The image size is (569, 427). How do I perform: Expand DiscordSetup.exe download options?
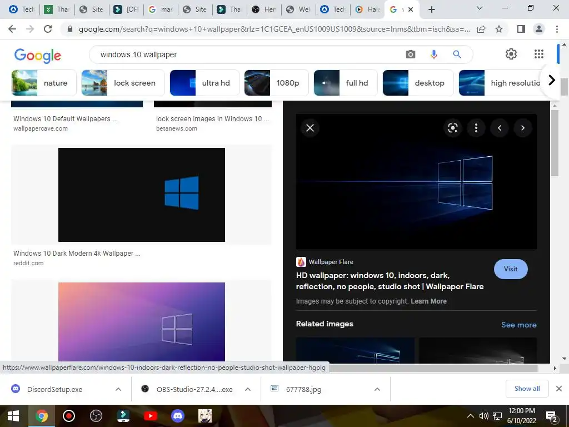pos(118,389)
